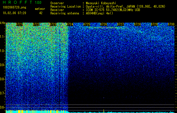Click the HROFFT 1.0.0 title text

[22, 2]
